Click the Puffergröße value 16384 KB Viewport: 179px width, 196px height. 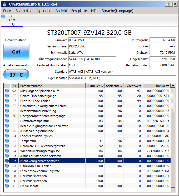click(x=162, y=40)
